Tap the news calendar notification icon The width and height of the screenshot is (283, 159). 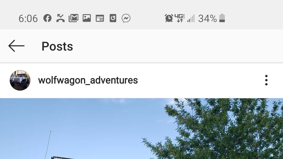tap(100, 18)
